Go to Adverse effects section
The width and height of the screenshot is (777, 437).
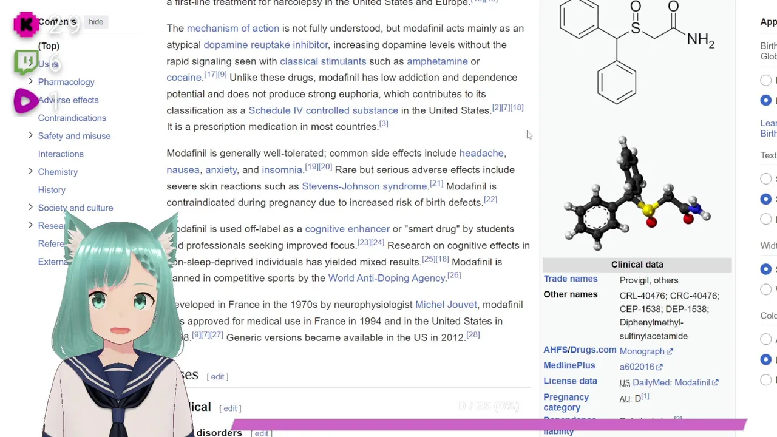[68, 100]
